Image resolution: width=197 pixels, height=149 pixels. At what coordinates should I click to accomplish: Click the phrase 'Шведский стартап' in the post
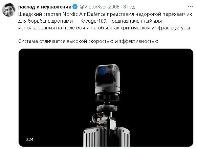pyautogui.click(x=40, y=14)
